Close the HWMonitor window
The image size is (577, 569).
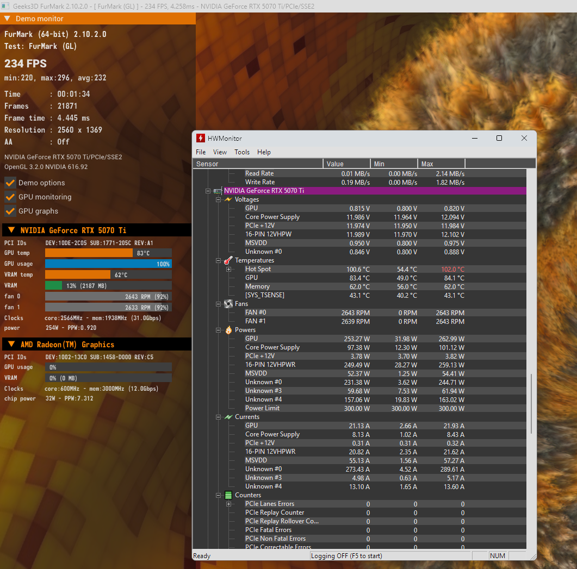click(524, 138)
